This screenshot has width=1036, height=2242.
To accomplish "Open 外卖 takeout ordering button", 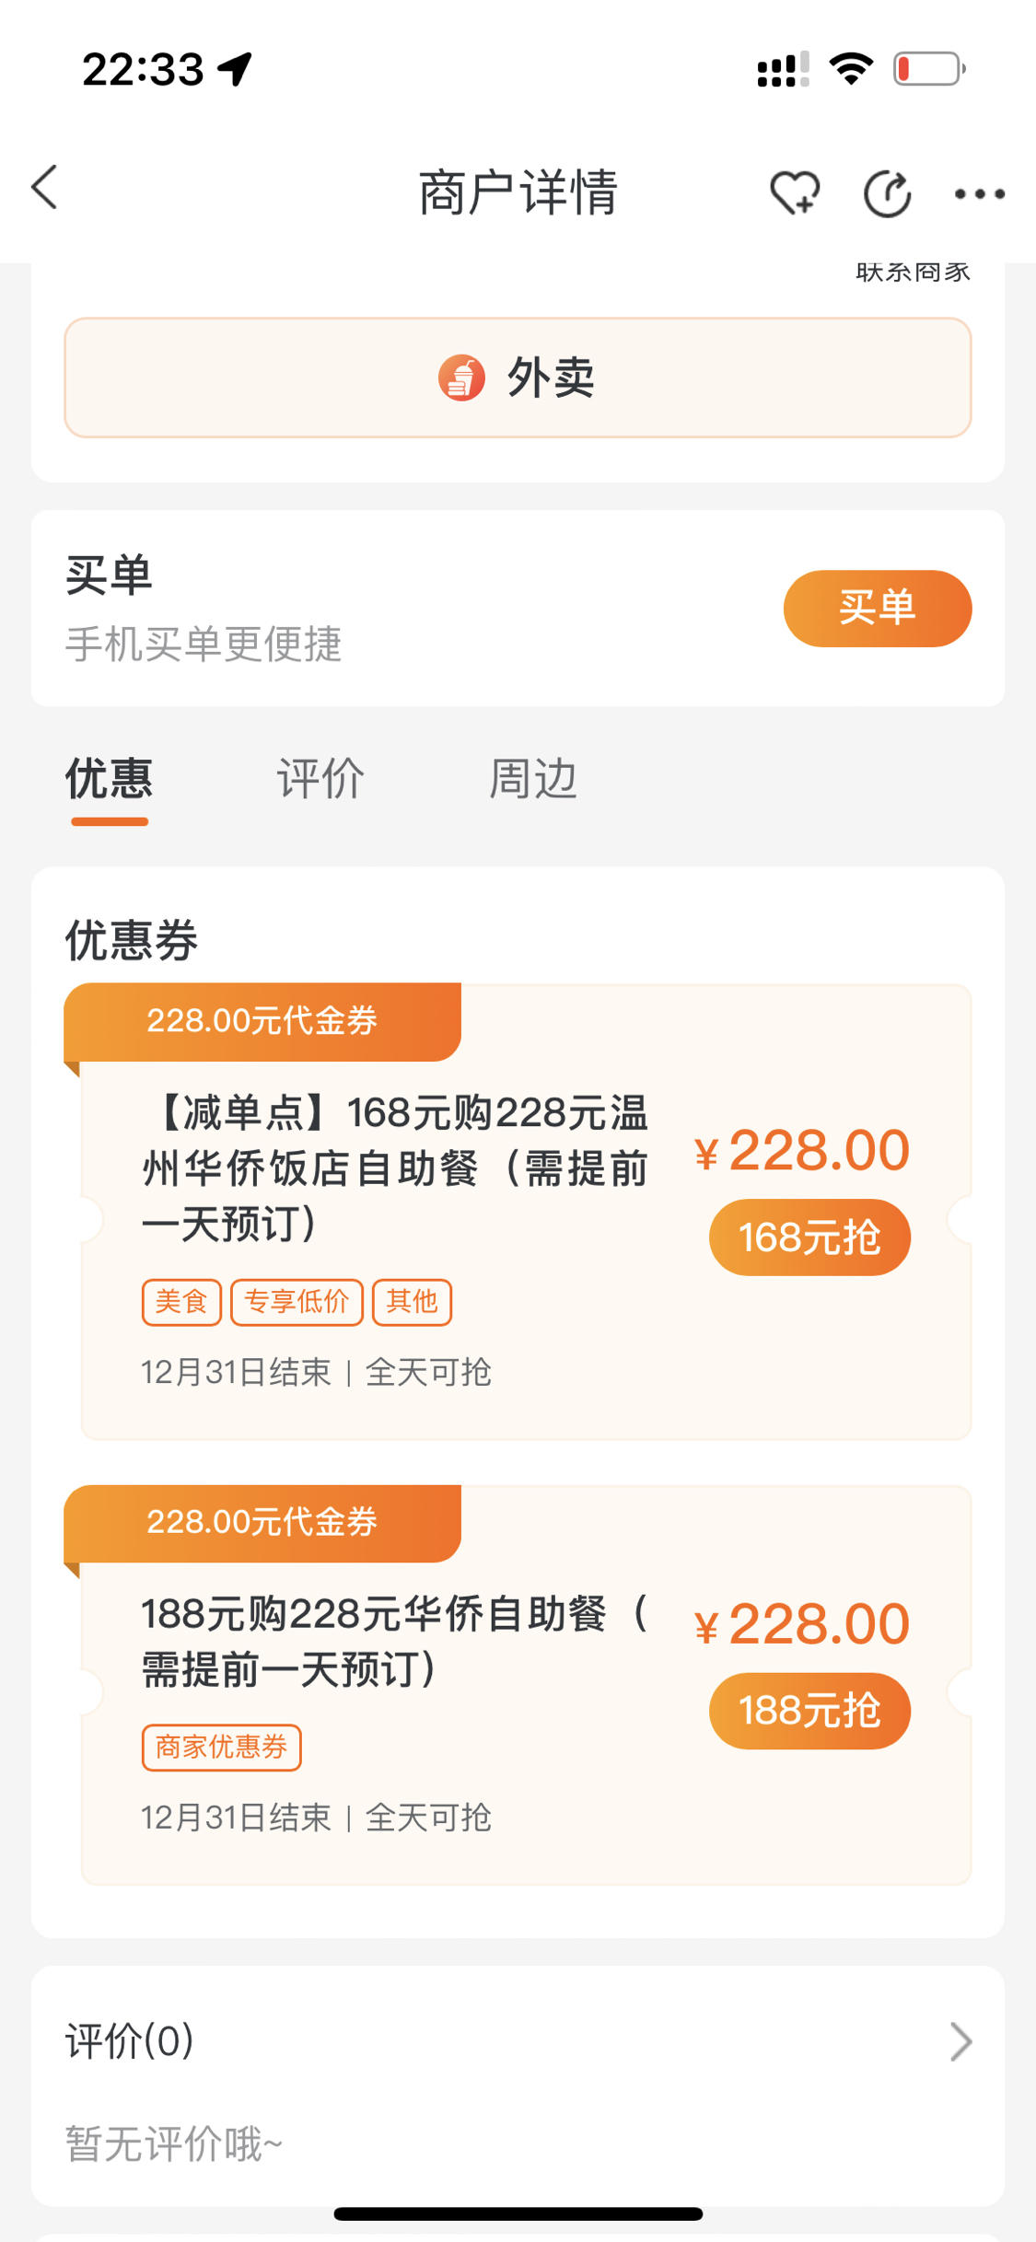I will (518, 378).
